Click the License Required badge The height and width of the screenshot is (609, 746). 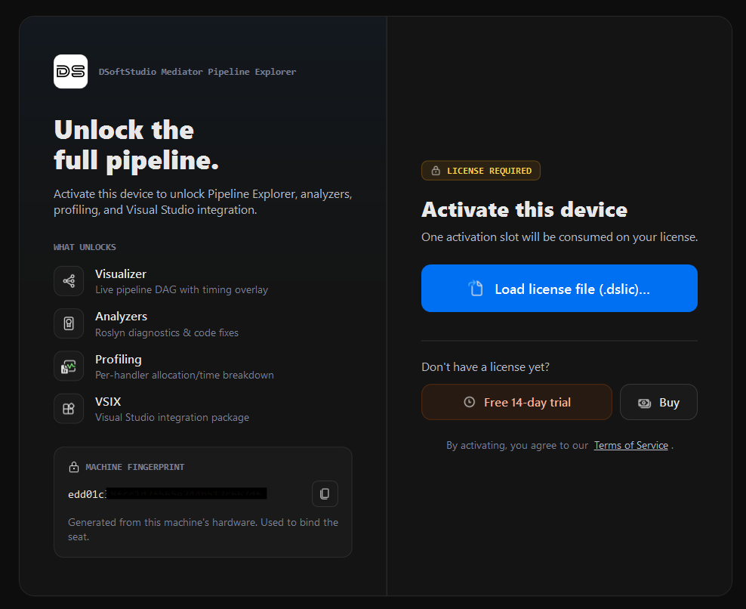[480, 171]
